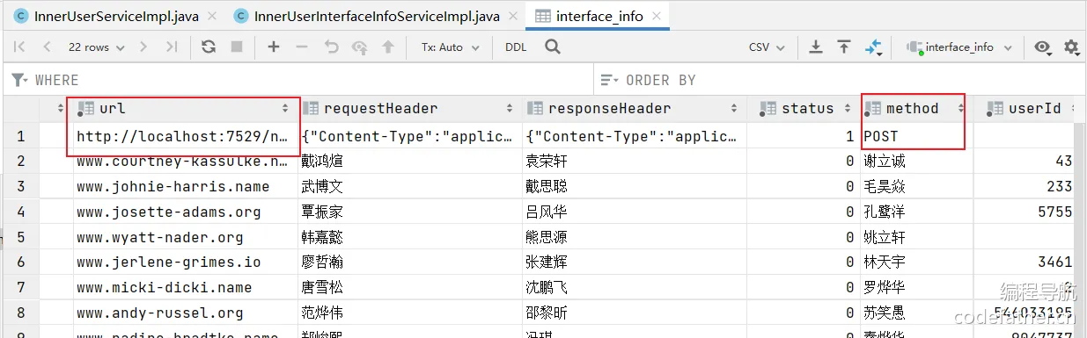Viewport: 1087px width, 338px height.
Task: Open the filter funnel history icon
Action: 19,80
